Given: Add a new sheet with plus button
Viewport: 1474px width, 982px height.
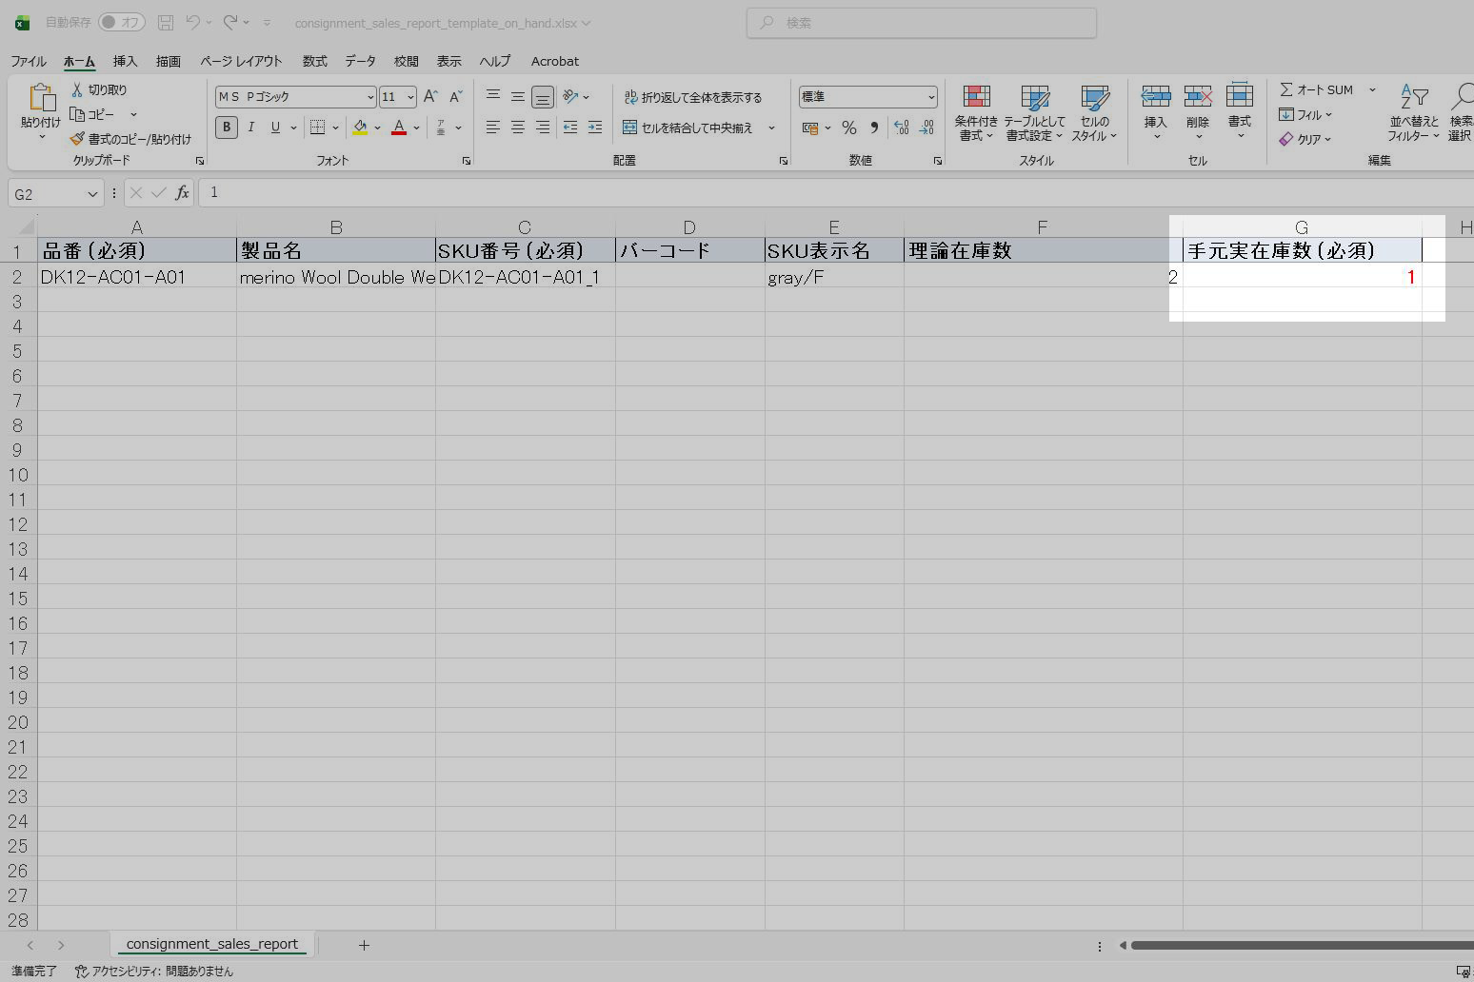Looking at the screenshot, I should pos(364,945).
